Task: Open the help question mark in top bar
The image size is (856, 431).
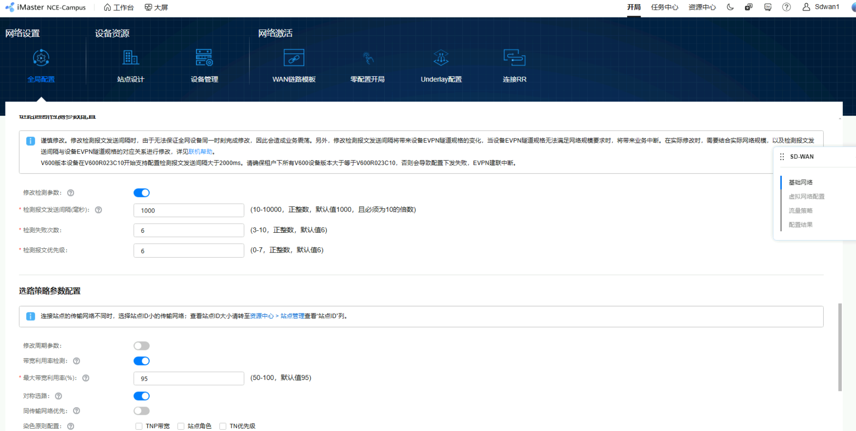Action: pyautogui.click(x=787, y=7)
